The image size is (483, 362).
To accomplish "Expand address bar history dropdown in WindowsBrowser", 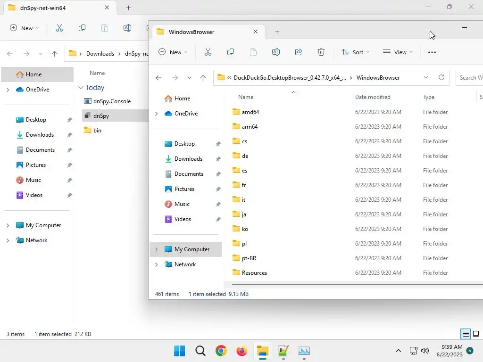I will click(426, 77).
